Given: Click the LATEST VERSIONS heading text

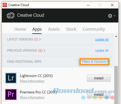Looking at the screenshot, I should (20, 39).
